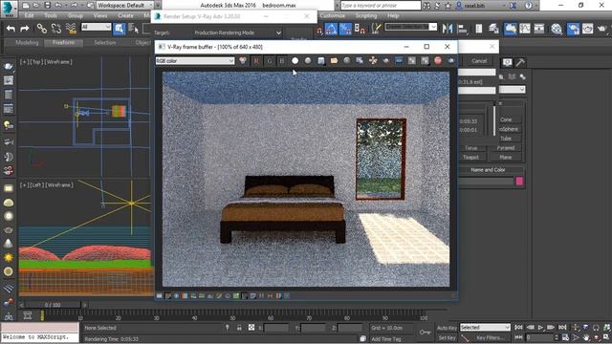Click the large Redo arrow in main toolbar
612x344 pixels.
point(25,29)
